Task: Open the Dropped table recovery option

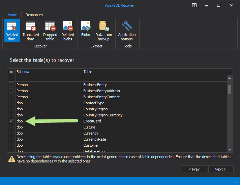Action: (50, 31)
